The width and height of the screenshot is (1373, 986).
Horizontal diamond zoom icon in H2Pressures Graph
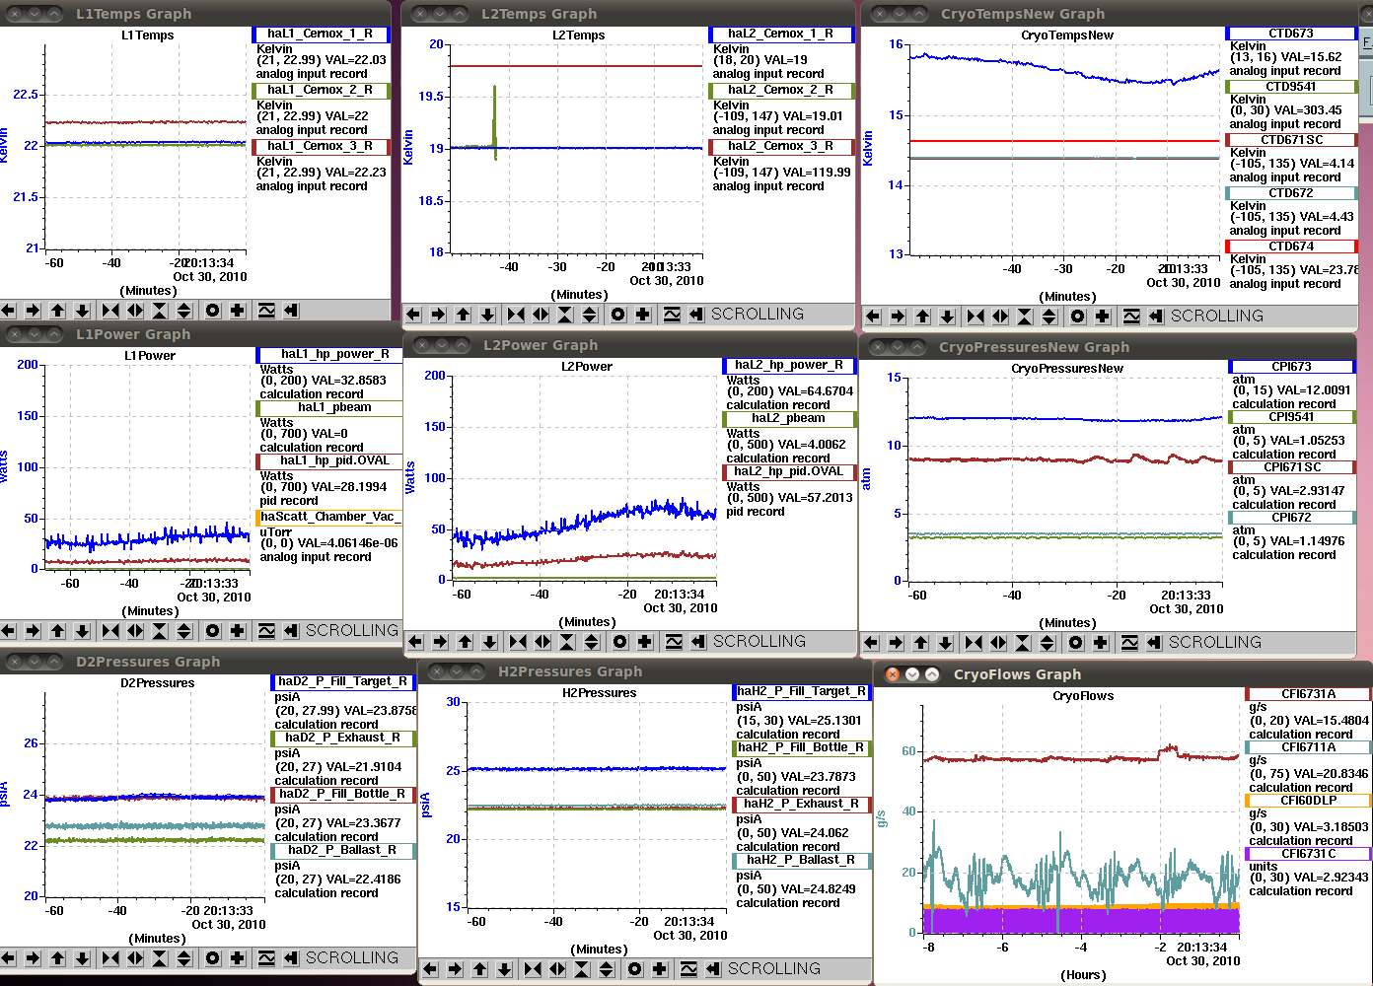pos(557,969)
